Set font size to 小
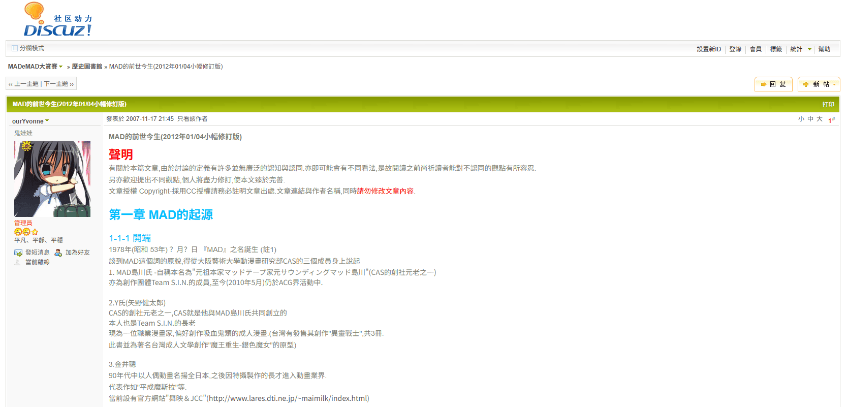847x407 pixels. click(801, 119)
